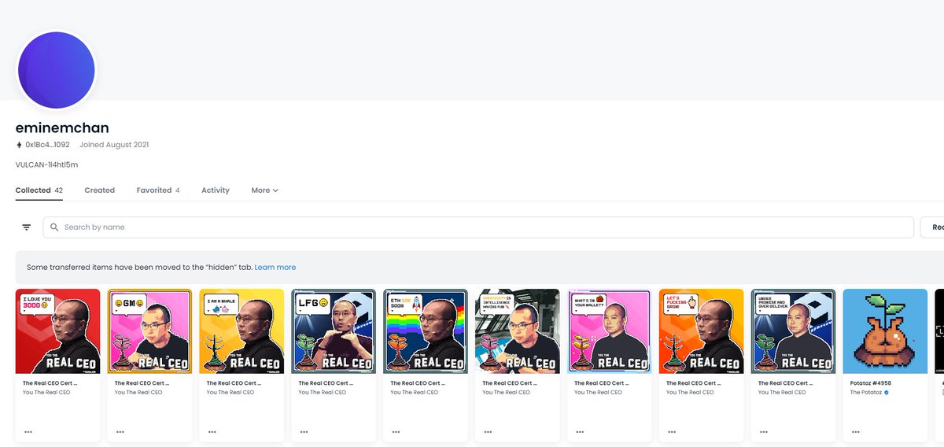Open You The Real CEO collection under the Under Promise card
944x447 pixels.
pyautogui.click(x=782, y=392)
